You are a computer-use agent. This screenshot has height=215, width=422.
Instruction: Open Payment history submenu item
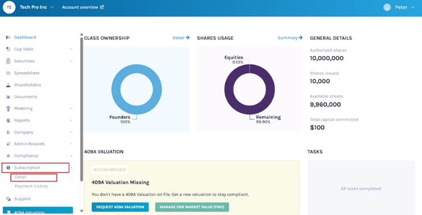[31, 186]
